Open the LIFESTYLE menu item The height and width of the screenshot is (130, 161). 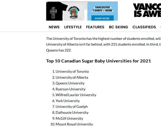point(73,27)
